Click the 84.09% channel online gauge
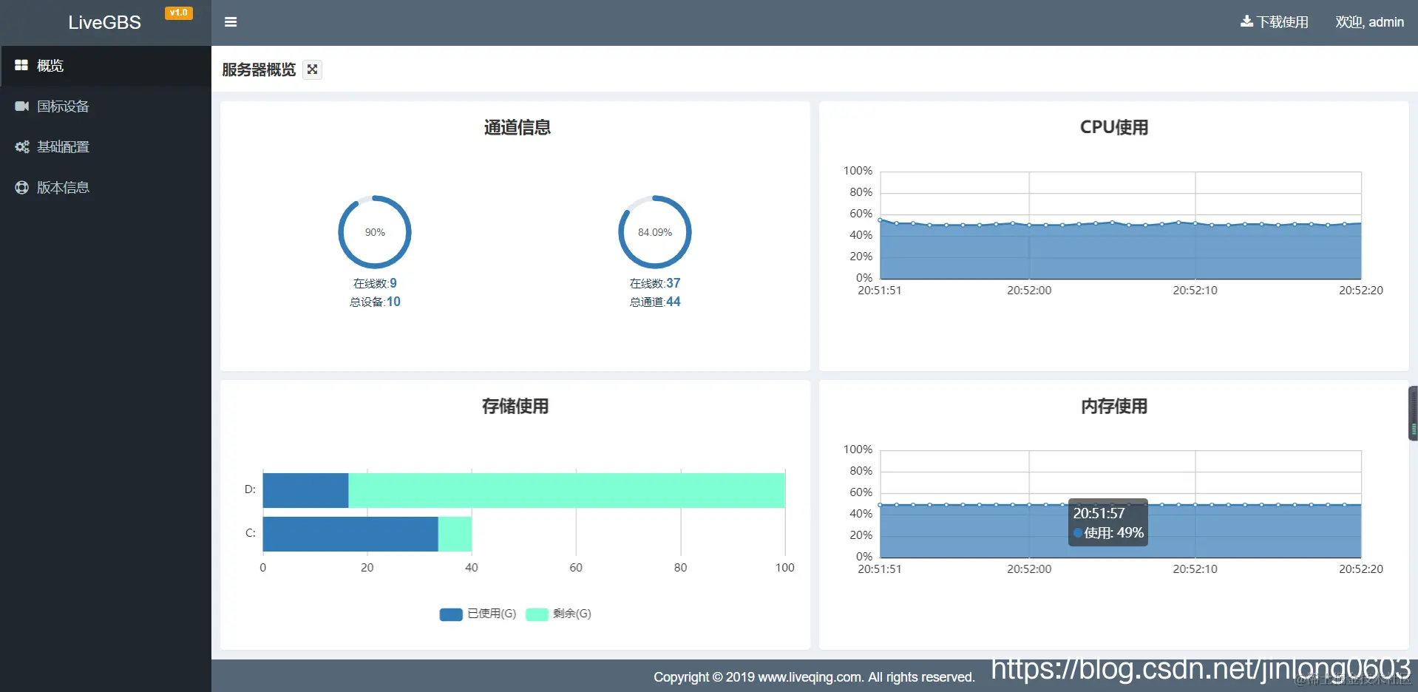Viewport: 1418px width, 692px height. 655,232
